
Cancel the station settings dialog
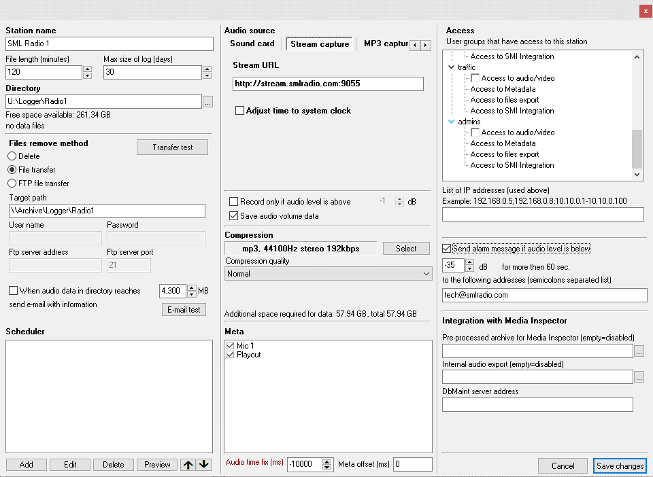pyautogui.click(x=563, y=465)
